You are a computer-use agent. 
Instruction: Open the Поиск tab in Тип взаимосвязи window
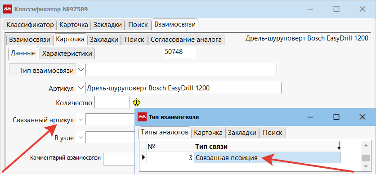click(273, 133)
